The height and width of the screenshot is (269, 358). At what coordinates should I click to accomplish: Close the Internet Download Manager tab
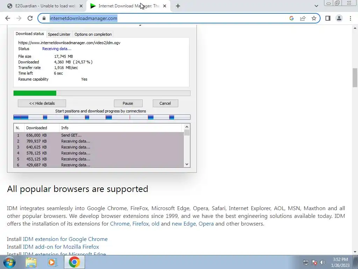tap(165, 6)
